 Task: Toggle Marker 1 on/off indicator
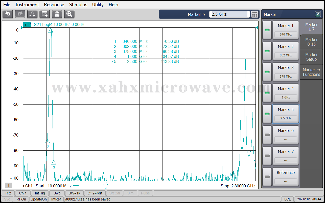267,30
